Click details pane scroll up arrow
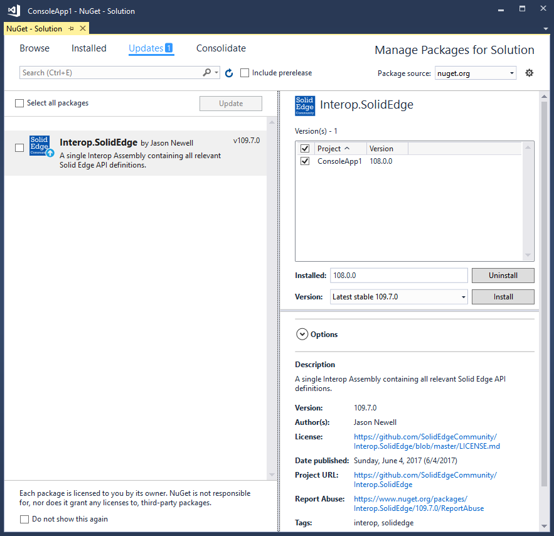The image size is (554, 536). [544, 96]
